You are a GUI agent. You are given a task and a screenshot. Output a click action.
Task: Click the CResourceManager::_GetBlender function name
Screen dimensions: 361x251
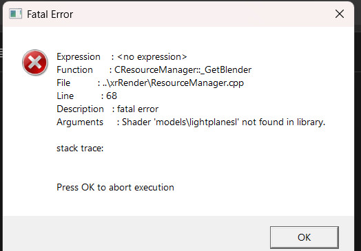point(183,69)
